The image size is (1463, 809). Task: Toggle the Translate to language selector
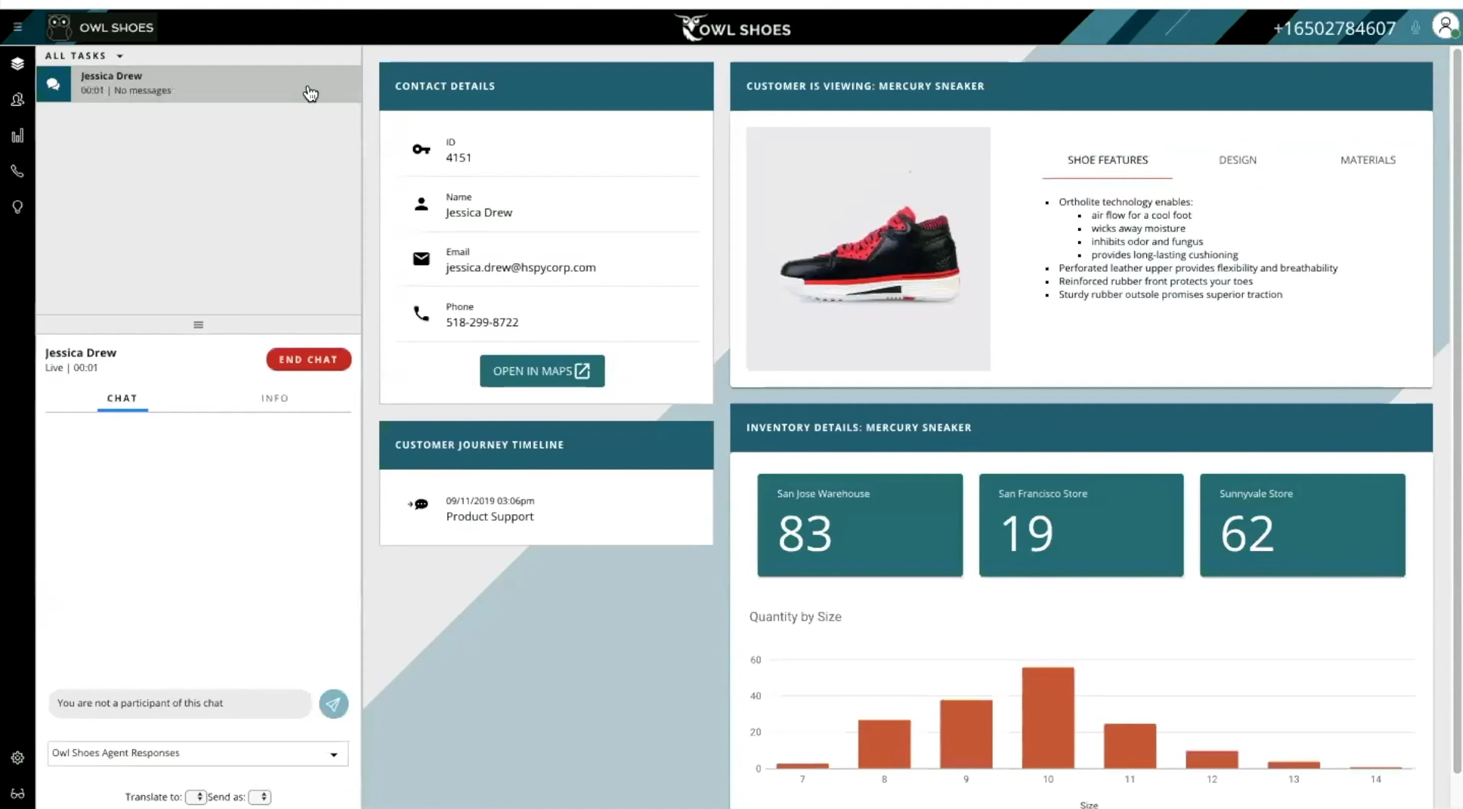coord(196,796)
